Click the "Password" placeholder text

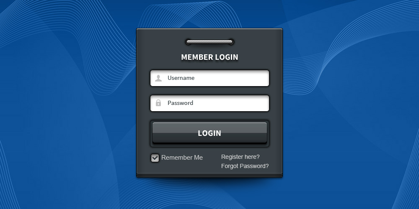click(x=180, y=103)
